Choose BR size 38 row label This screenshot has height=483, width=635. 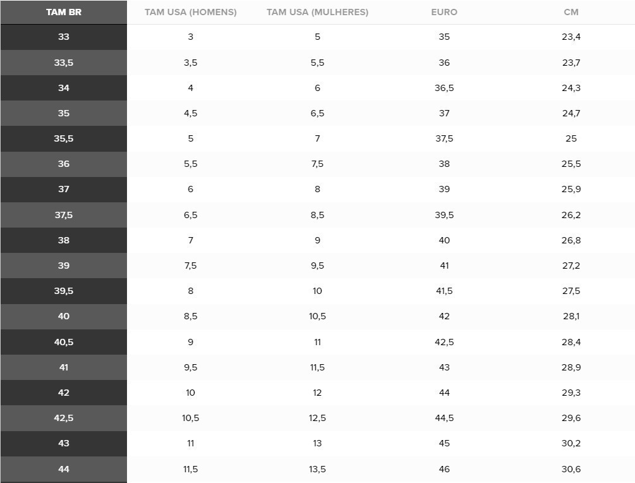[x=64, y=240]
